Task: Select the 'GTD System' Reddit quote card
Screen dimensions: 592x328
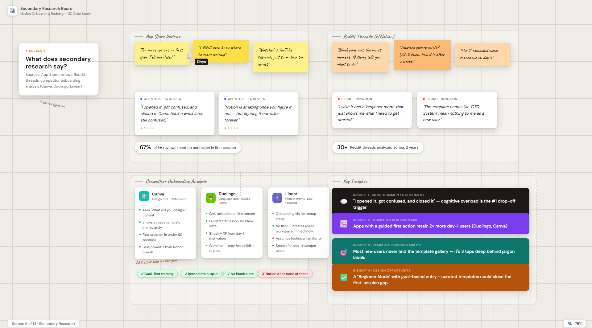Action: (457, 110)
